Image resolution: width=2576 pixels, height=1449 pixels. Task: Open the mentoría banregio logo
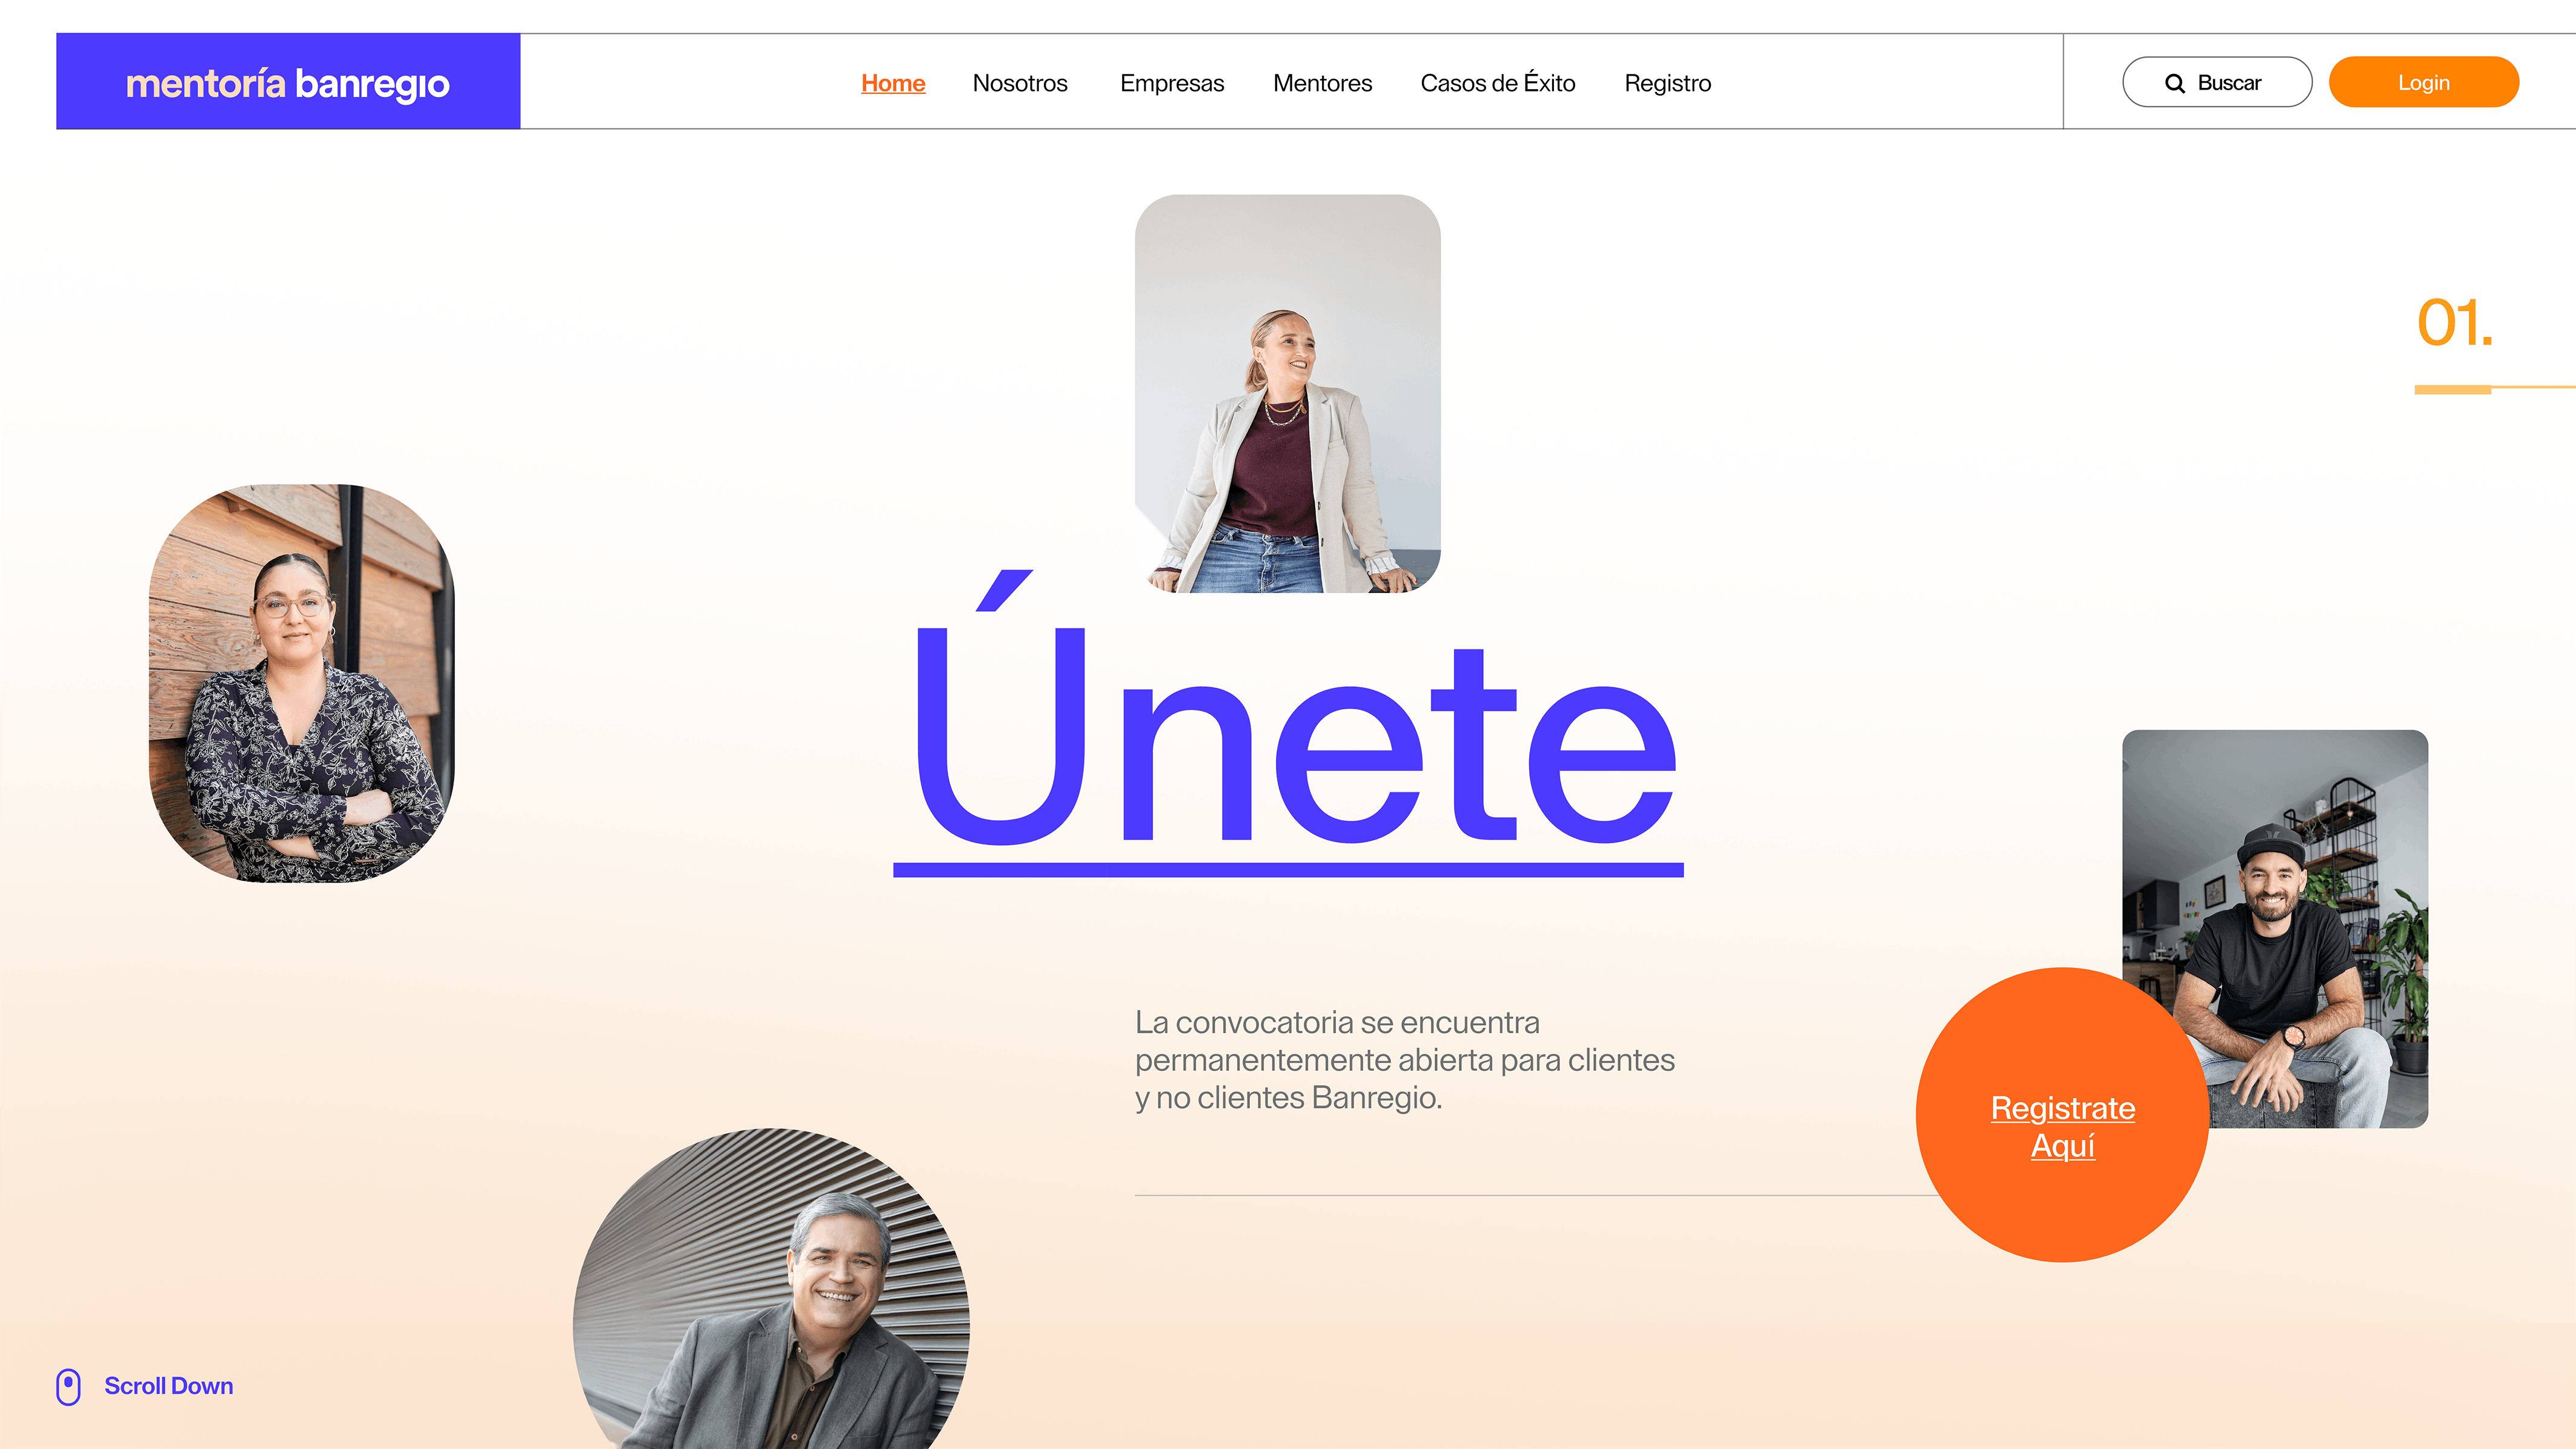[x=288, y=81]
